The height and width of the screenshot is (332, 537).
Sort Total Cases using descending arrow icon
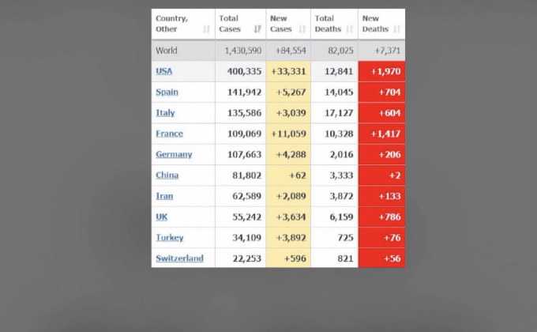coord(257,29)
